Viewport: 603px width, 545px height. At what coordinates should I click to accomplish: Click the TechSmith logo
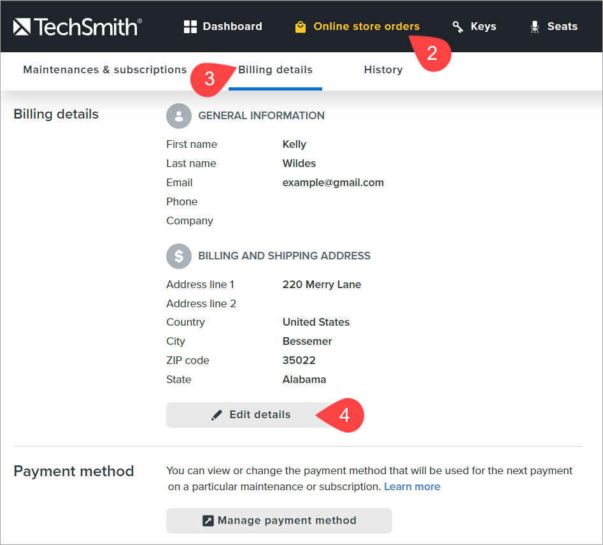click(x=77, y=27)
